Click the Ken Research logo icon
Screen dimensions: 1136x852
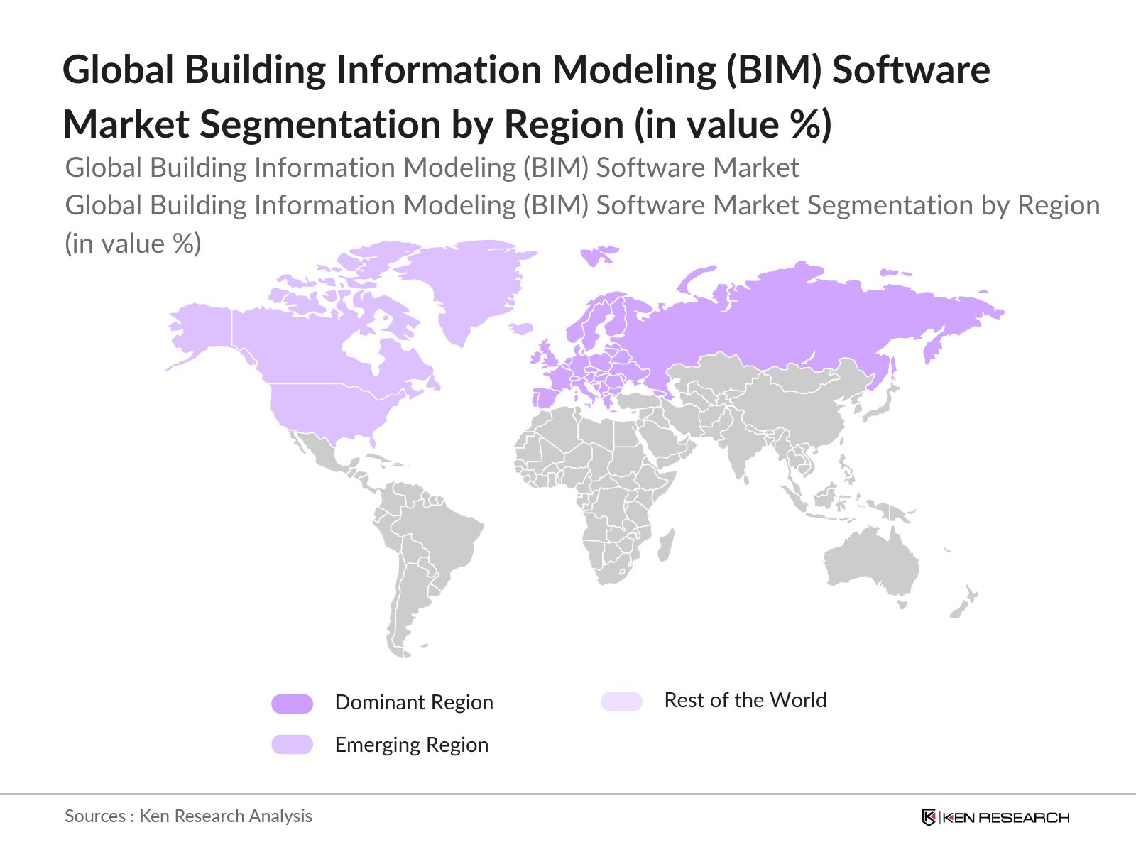929,817
